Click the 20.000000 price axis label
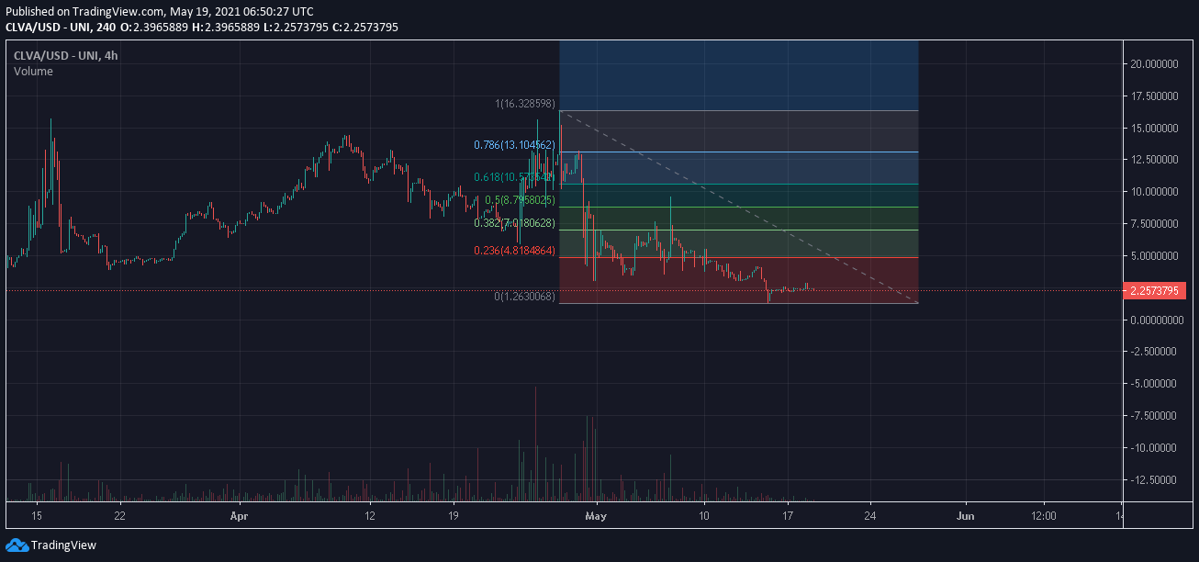1199x562 pixels. [x=1156, y=64]
